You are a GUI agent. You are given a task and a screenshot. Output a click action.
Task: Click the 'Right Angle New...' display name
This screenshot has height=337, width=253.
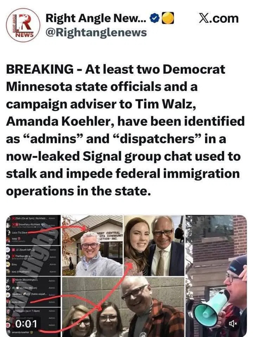96,18
